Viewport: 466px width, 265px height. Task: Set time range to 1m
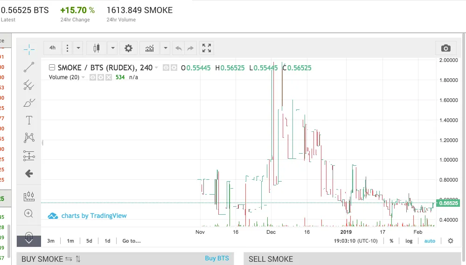click(x=70, y=241)
